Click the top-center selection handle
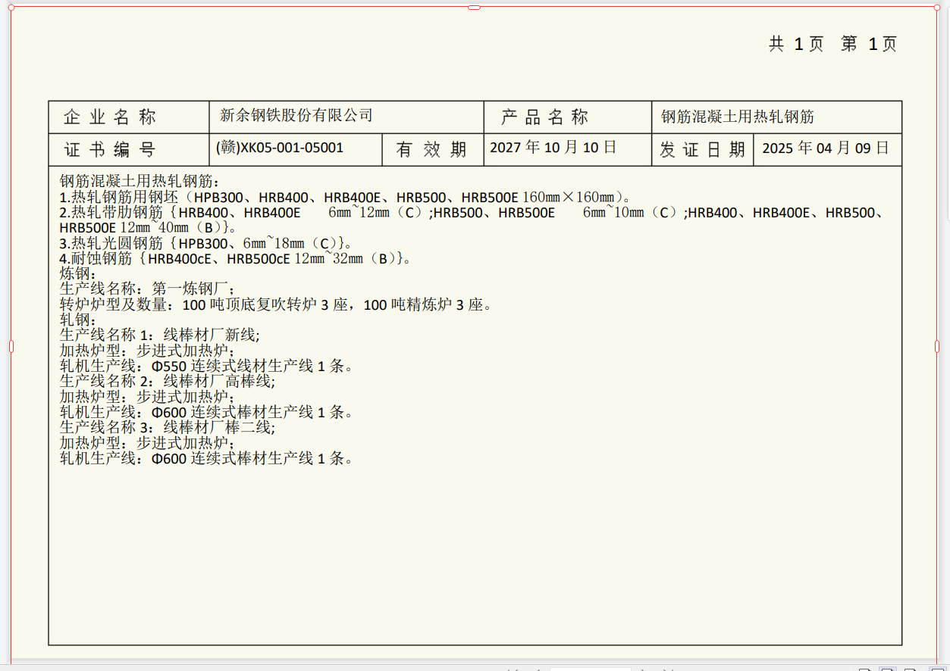 [x=475, y=7]
